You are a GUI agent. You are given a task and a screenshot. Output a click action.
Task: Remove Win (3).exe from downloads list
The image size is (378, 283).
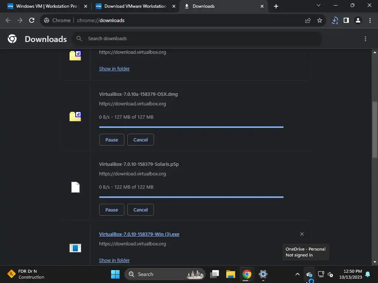tap(302, 234)
